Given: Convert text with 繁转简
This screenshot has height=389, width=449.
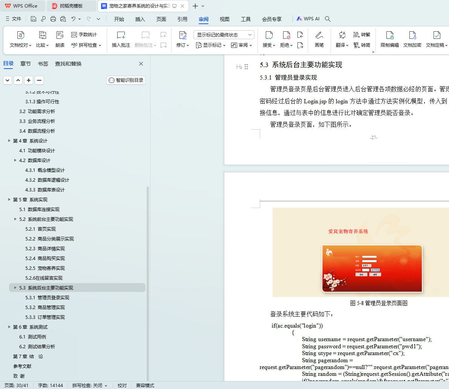Looking at the screenshot, I should click(x=362, y=45).
